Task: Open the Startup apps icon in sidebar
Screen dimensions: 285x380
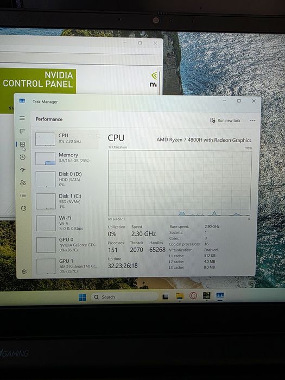Action: coord(23,169)
